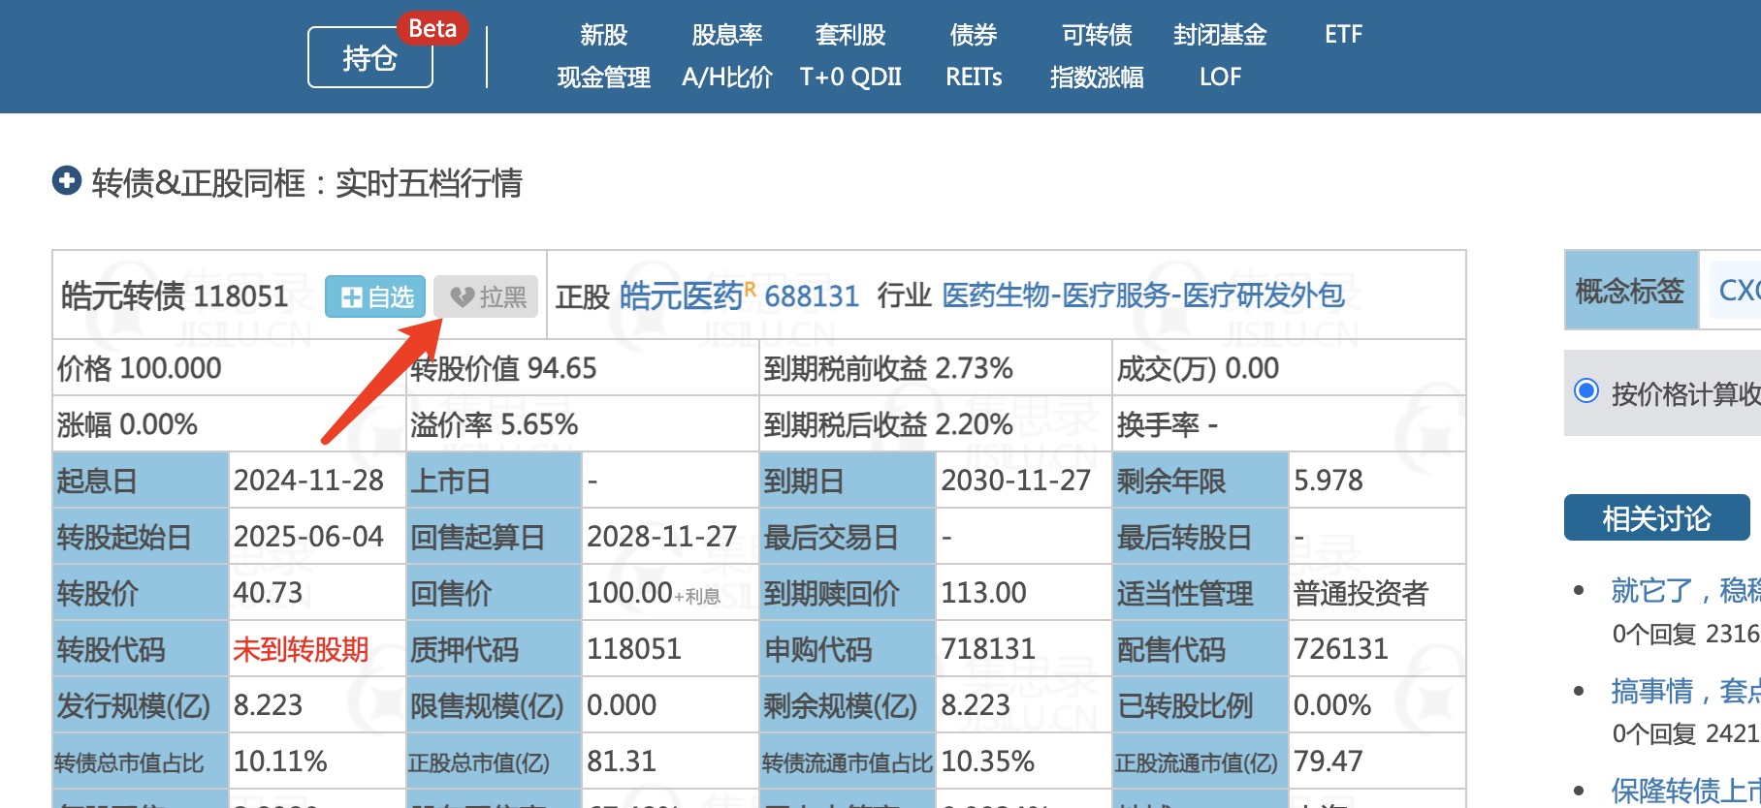The image size is (1761, 808).
Task: Select 价格 100.000 cell
Action: pyautogui.click(x=229, y=368)
